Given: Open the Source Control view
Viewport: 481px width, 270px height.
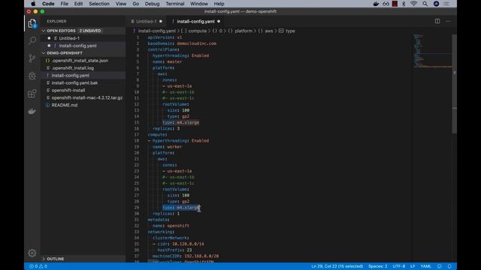Looking at the screenshot, I should coord(32,58).
